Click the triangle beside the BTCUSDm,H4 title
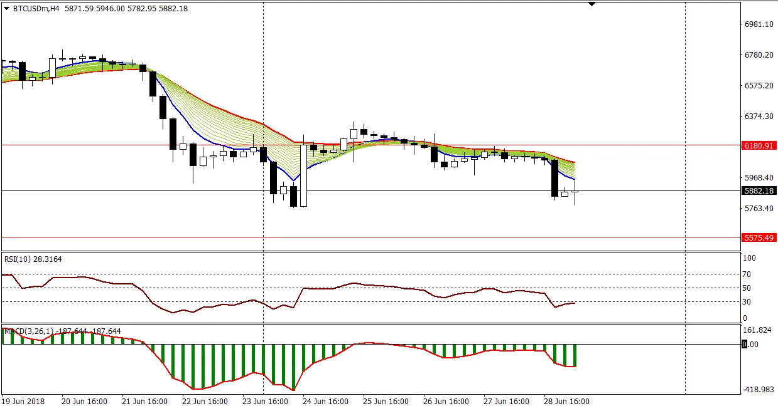The width and height of the screenshot is (778, 406). point(7,9)
